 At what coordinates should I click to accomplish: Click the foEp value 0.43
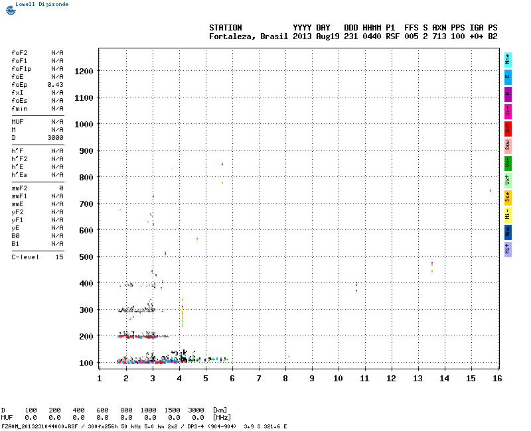[x=55, y=85]
